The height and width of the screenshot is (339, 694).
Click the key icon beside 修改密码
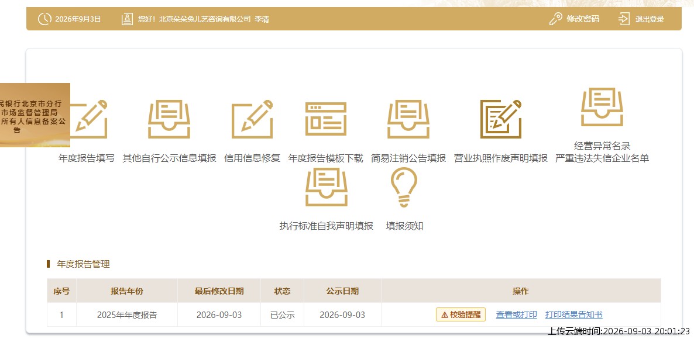pyautogui.click(x=556, y=19)
